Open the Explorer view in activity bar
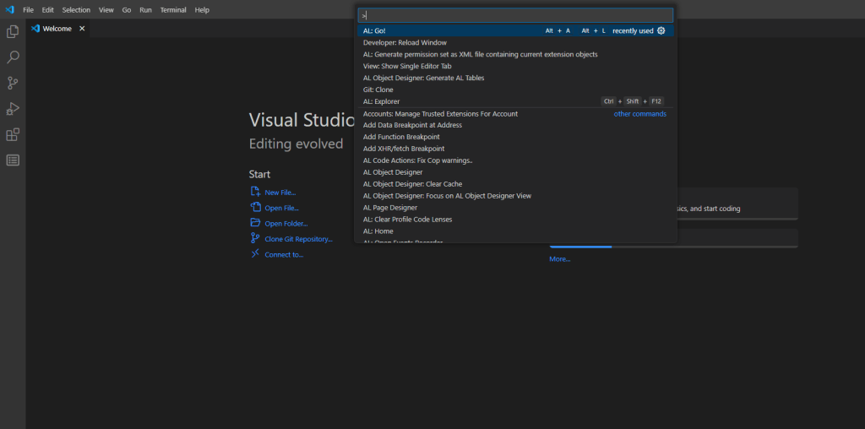Screen dimensions: 865x429 13,31
